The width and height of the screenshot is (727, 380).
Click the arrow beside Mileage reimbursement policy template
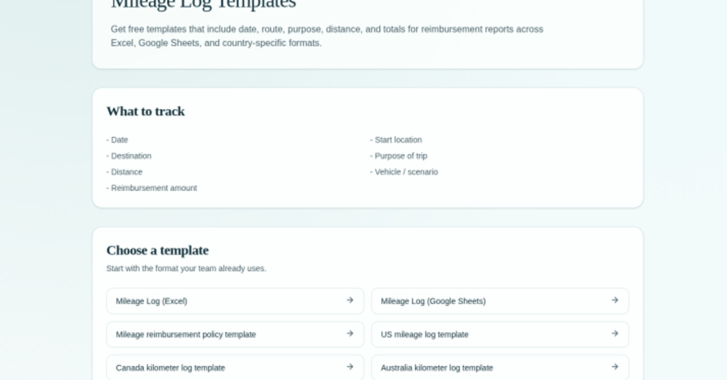[x=350, y=333]
